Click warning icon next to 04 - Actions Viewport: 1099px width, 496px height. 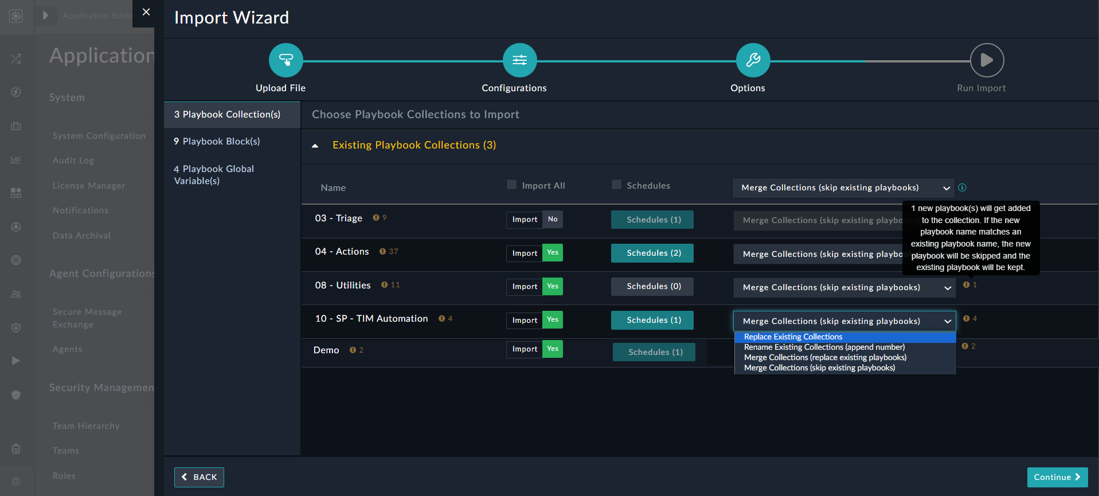(382, 252)
